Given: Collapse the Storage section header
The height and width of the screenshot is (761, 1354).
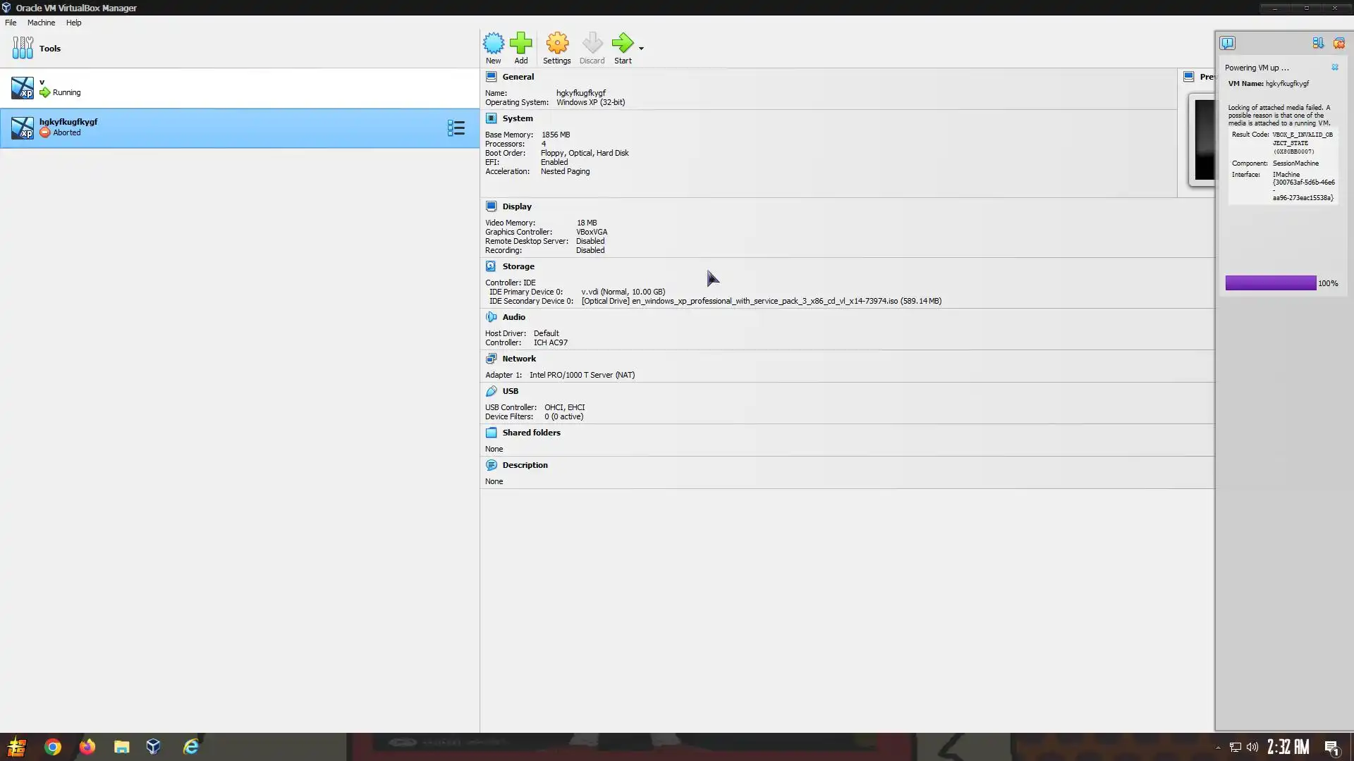Looking at the screenshot, I should 518,266.
